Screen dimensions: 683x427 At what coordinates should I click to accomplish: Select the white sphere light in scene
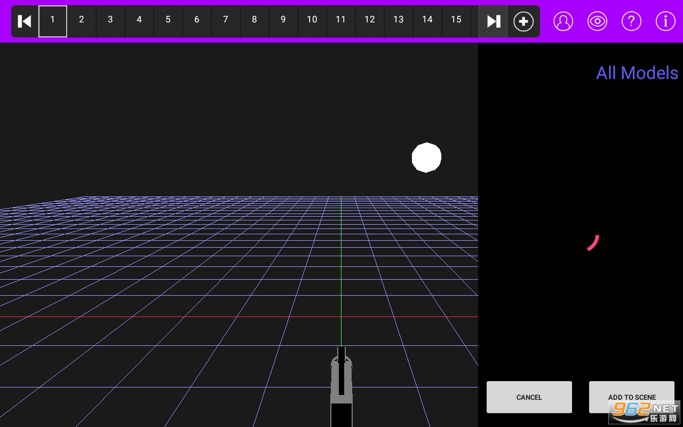tap(426, 157)
